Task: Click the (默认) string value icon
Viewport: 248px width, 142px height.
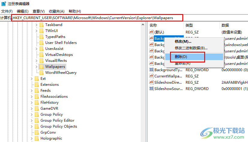Action: 151,32
